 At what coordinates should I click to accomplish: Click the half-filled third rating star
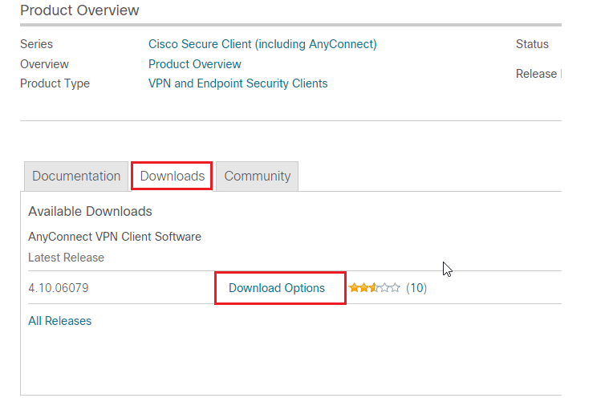(374, 287)
